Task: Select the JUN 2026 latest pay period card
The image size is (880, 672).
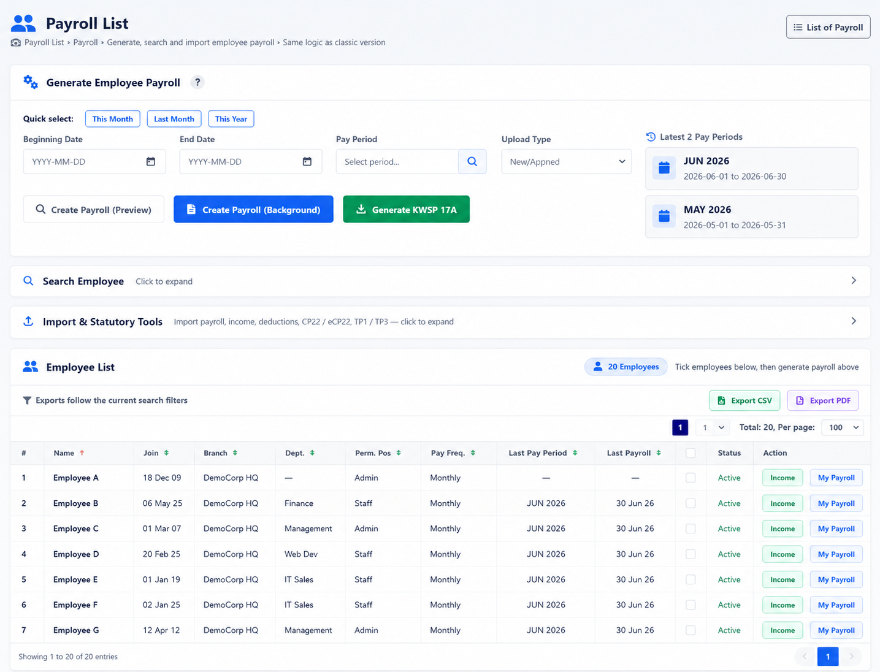Action: tap(752, 168)
